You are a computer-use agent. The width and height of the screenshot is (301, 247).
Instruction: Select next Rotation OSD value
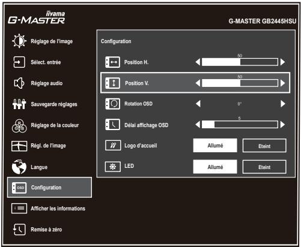[x=283, y=104]
